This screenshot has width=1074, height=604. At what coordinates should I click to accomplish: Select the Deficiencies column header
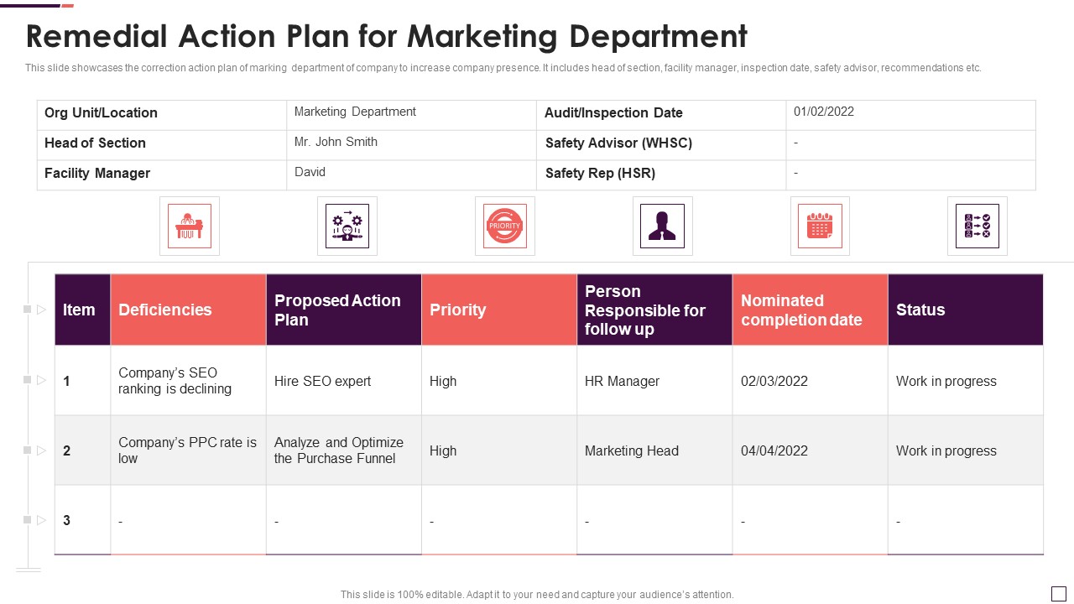coord(188,310)
